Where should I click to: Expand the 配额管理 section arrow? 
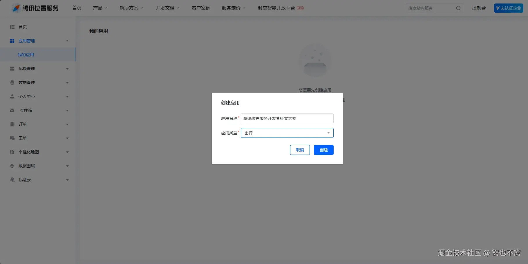67,69
